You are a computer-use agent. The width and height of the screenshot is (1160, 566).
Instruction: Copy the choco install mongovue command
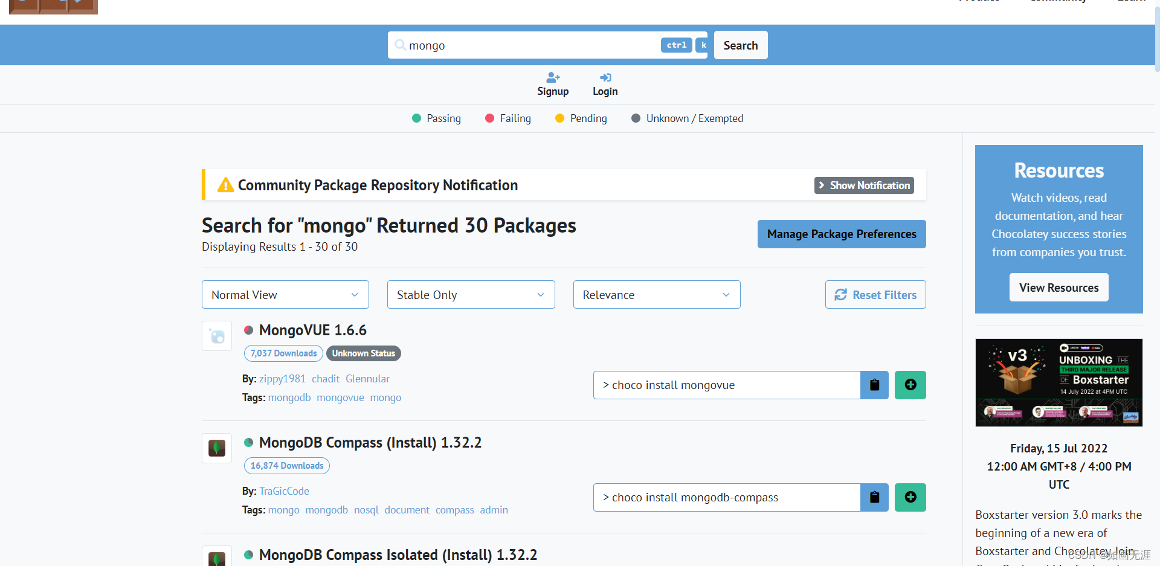(x=874, y=385)
